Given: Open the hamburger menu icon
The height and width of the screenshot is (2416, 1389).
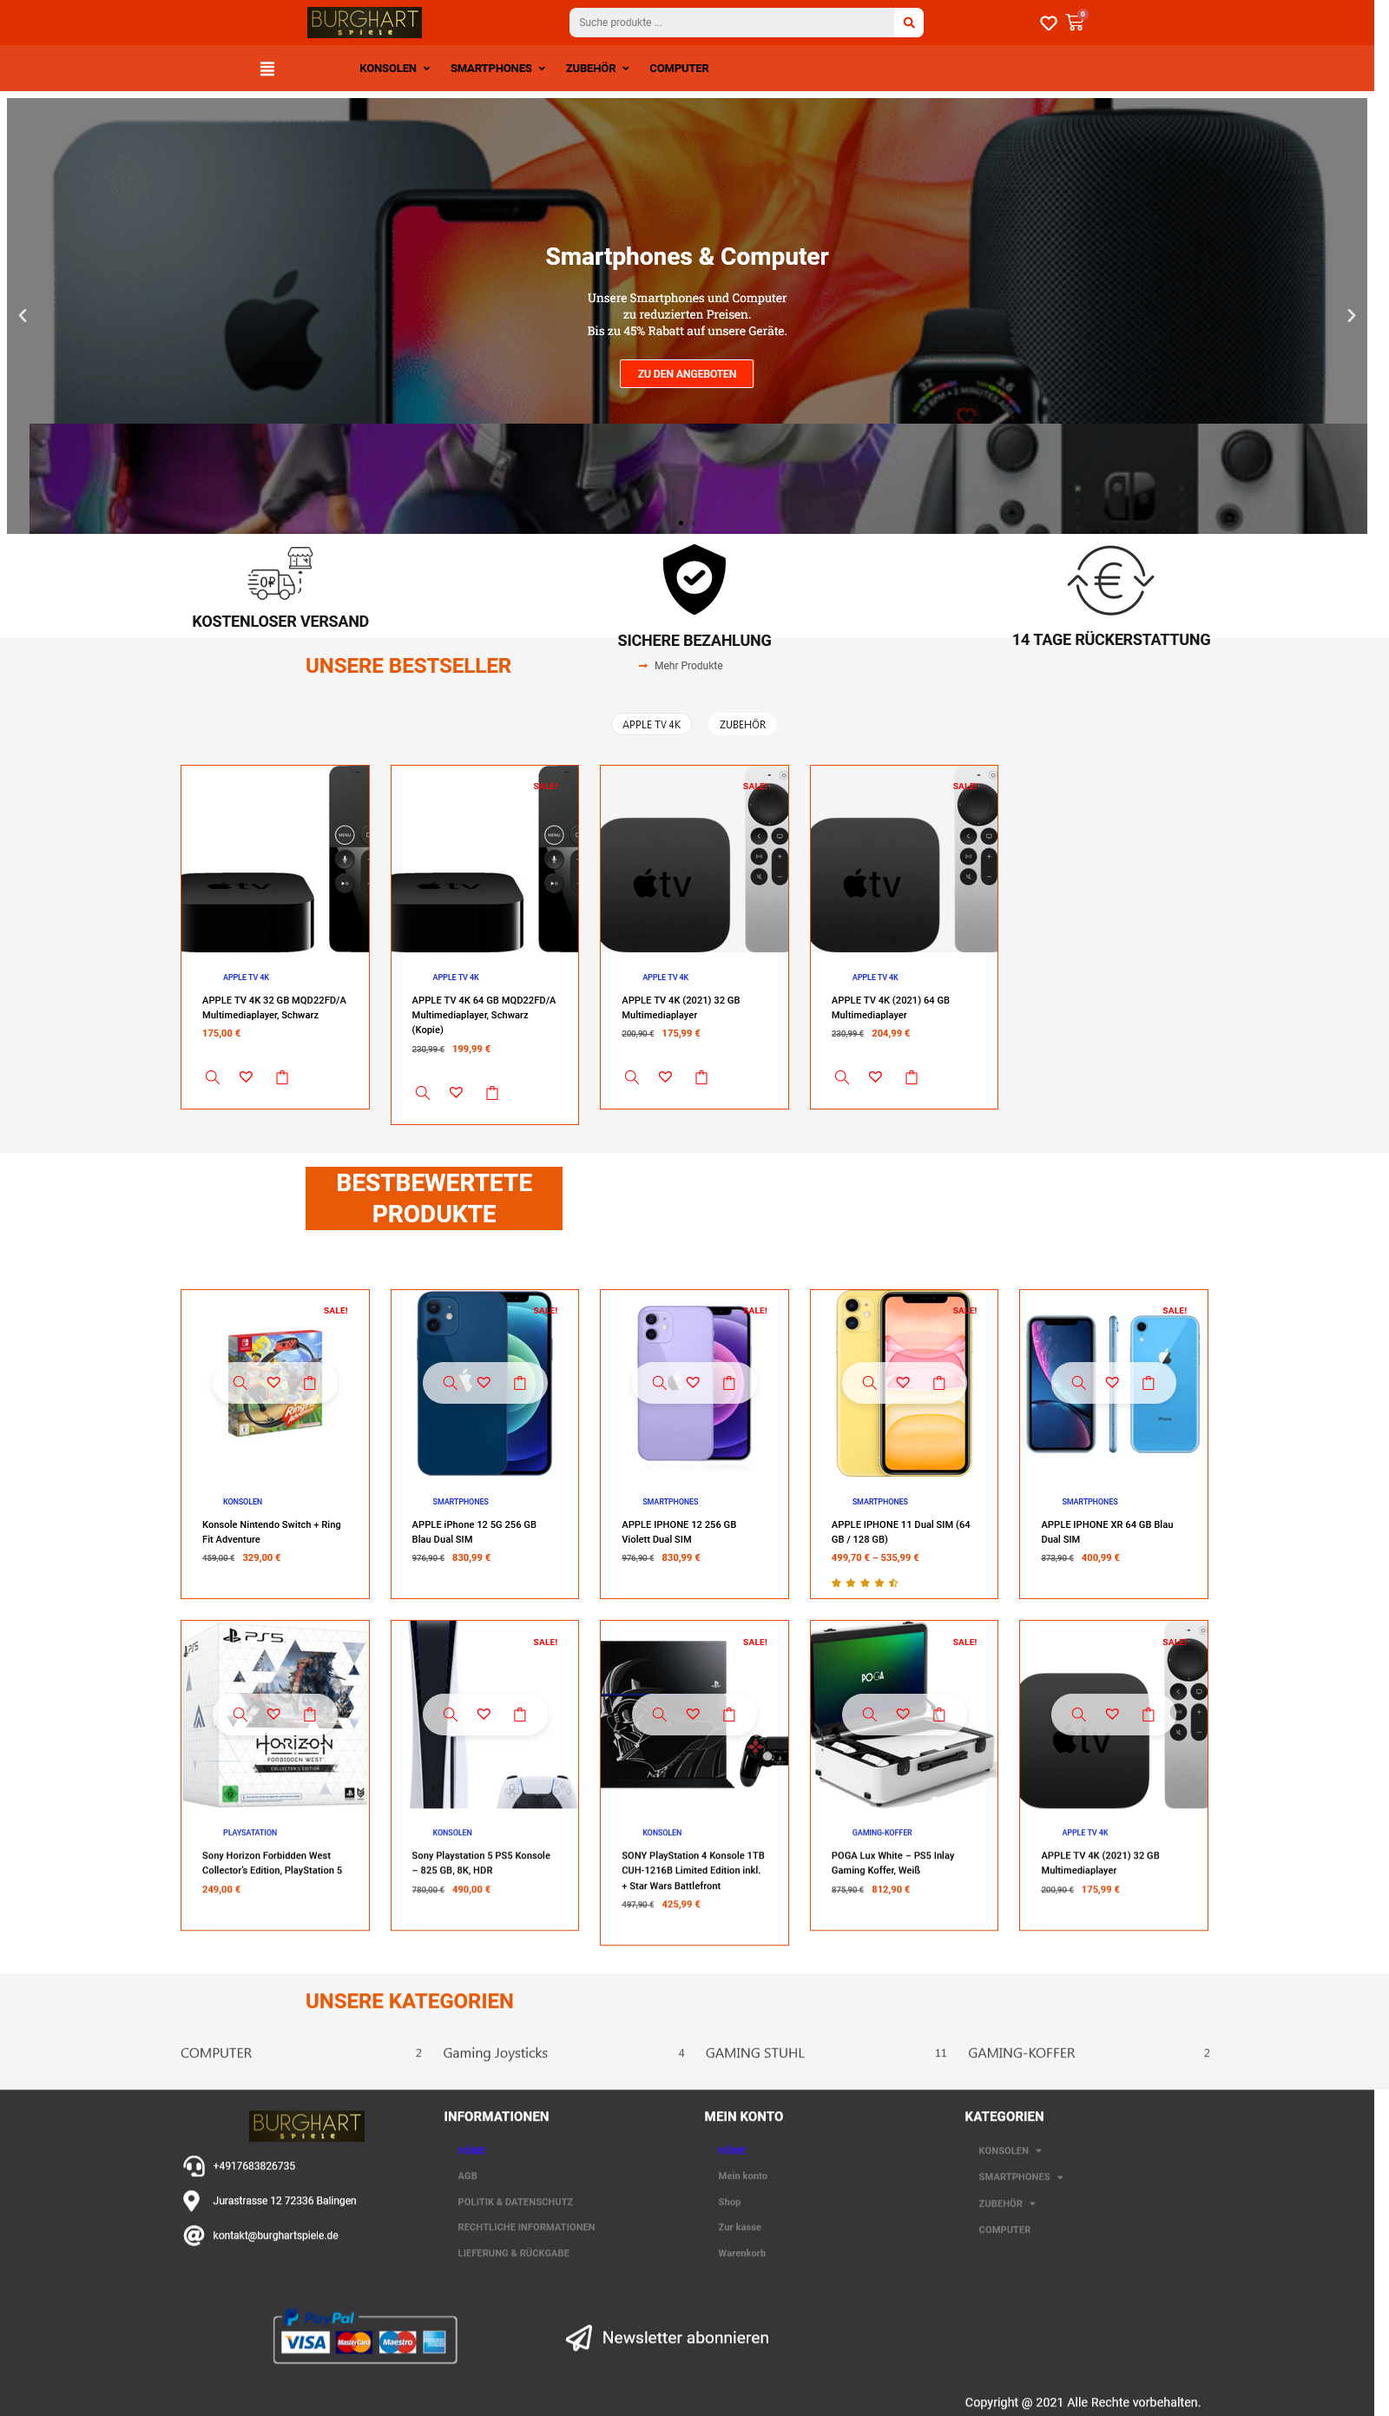Looking at the screenshot, I should [267, 69].
